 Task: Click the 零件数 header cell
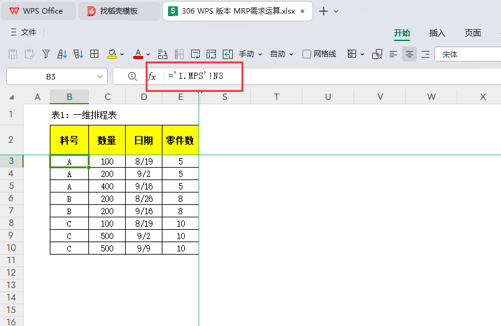click(x=180, y=140)
